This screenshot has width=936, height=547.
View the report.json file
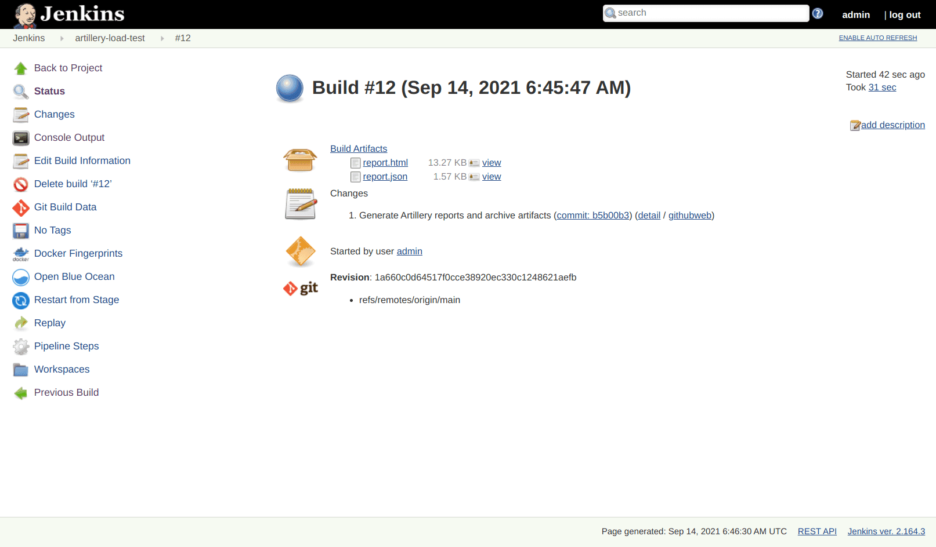coord(492,176)
